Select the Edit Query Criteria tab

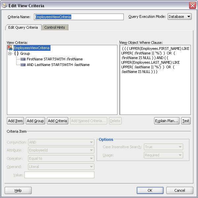[23, 27]
